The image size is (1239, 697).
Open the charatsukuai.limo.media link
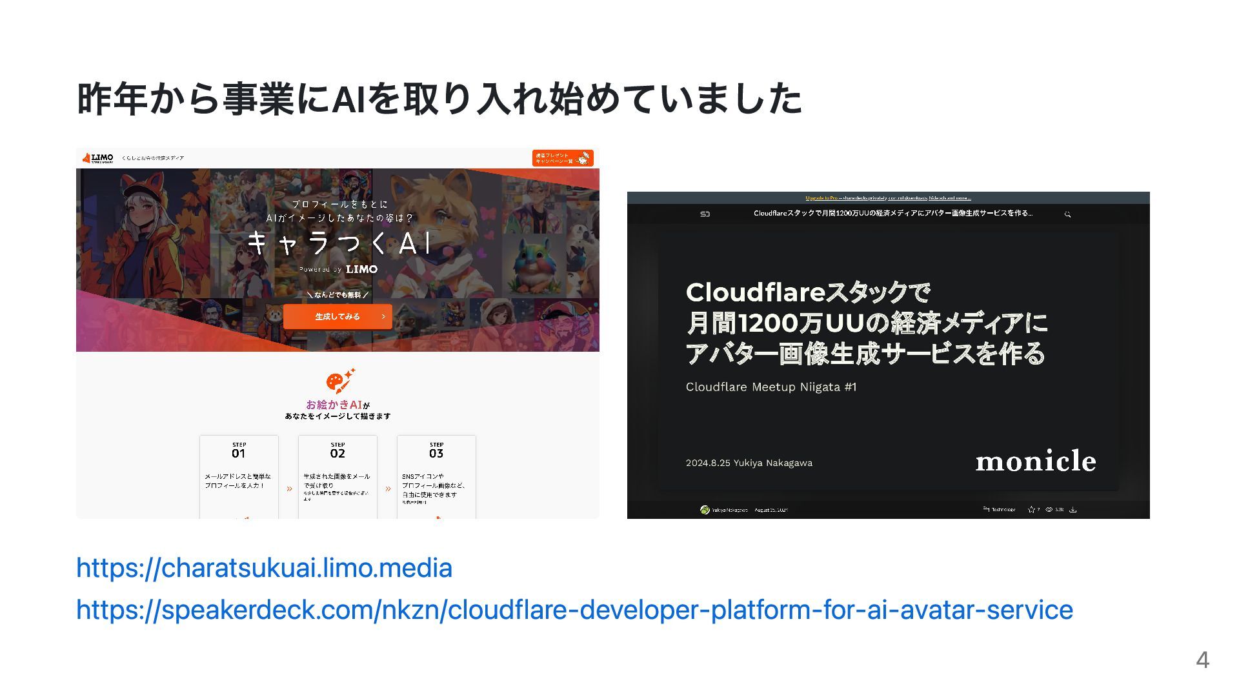click(264, 568)
